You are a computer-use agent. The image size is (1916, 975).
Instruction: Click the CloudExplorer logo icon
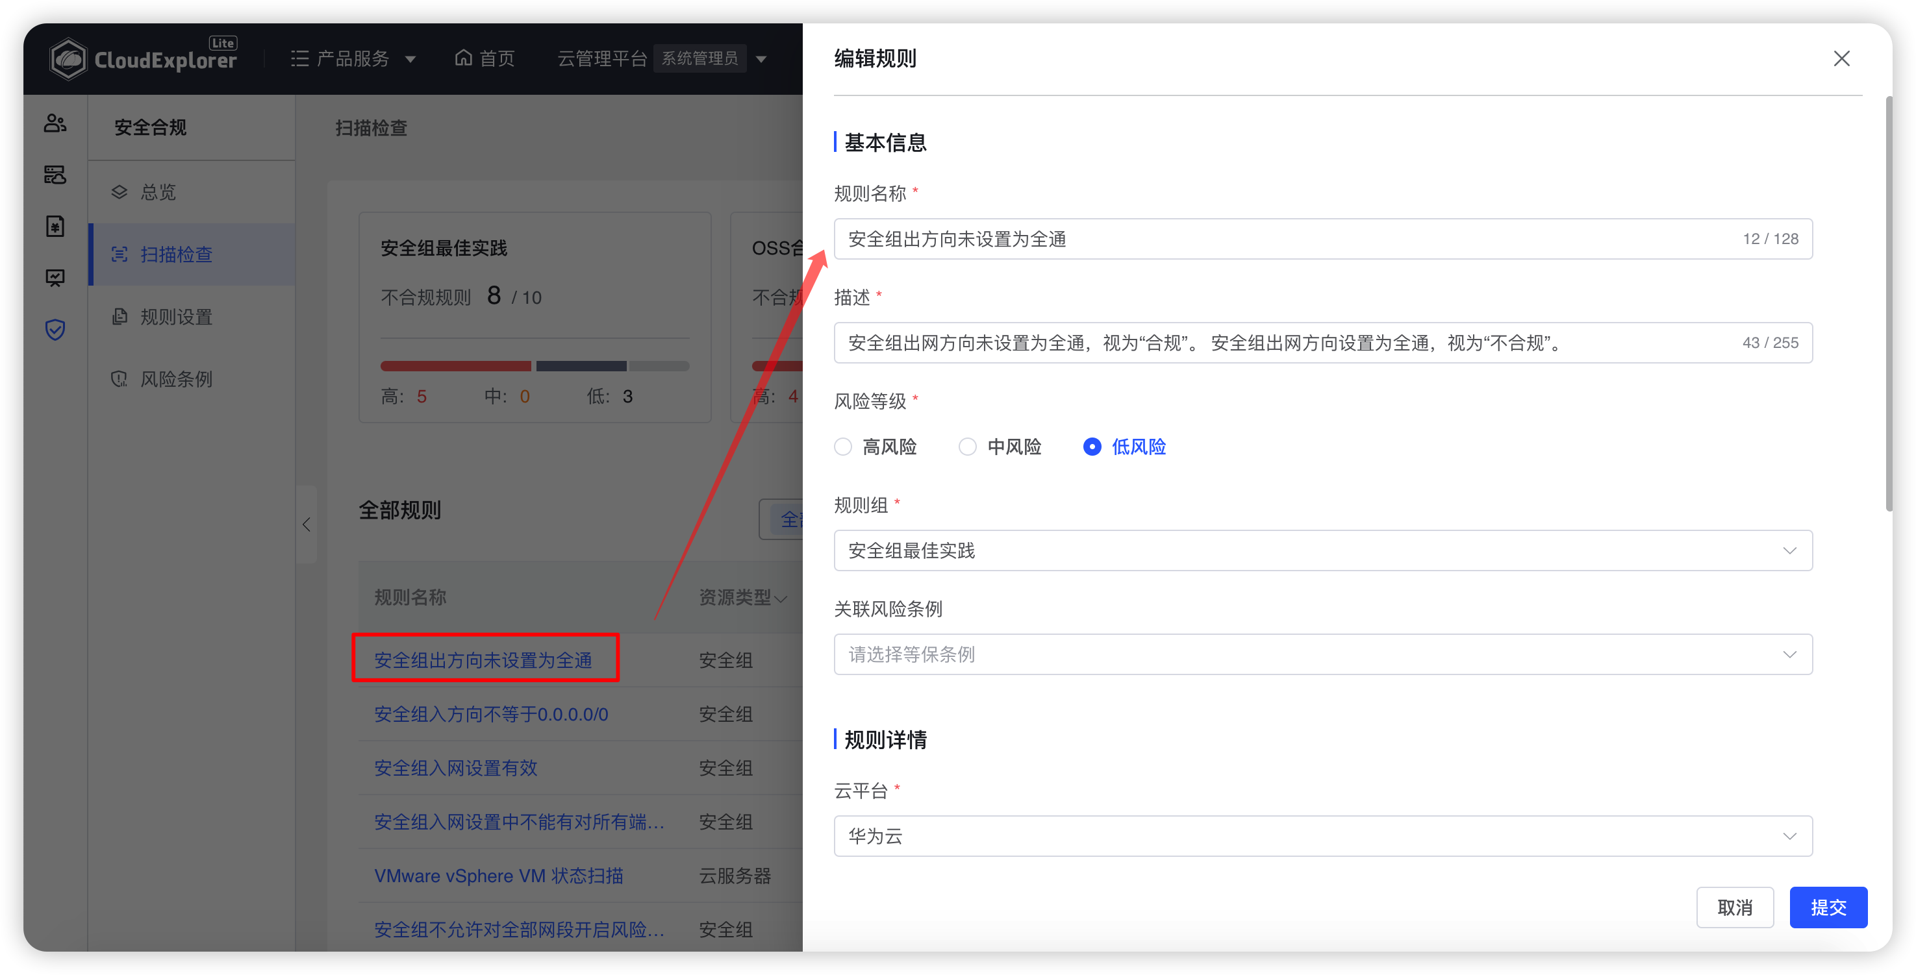68,58
